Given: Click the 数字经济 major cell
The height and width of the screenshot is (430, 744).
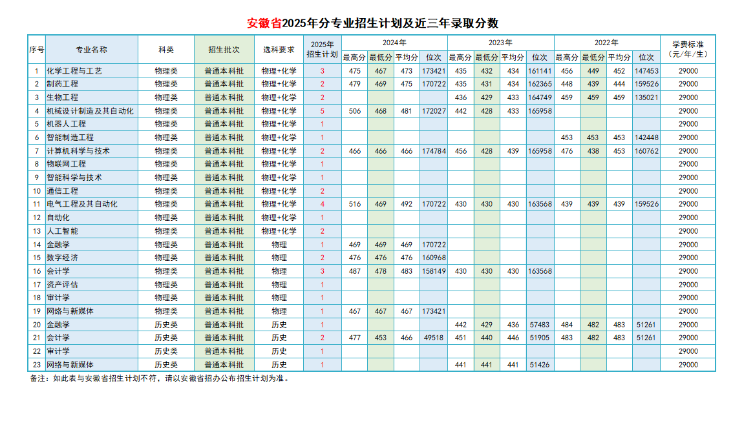Looking at the screenshot, I should coord(63,258).
